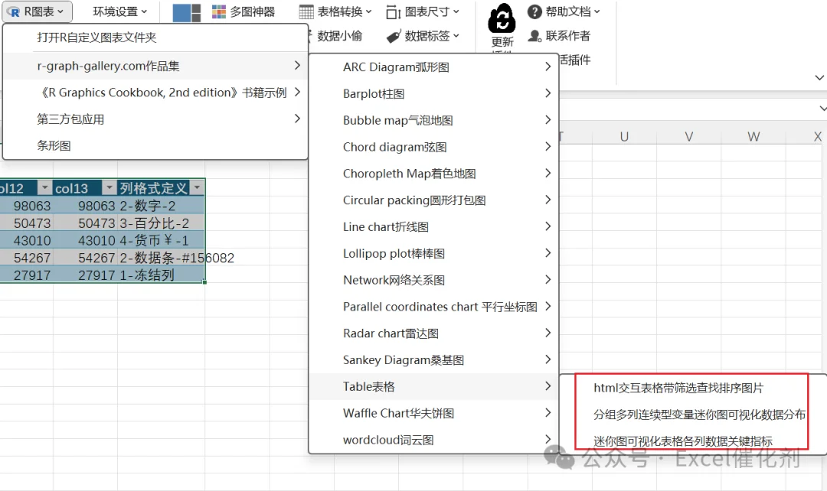Screen dimensions: 827x491
Task: Open Sankey Diagram桑基图 submenu
Action: (433, 359)
